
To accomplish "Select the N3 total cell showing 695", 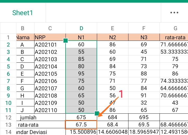I will tap(144, 117).
